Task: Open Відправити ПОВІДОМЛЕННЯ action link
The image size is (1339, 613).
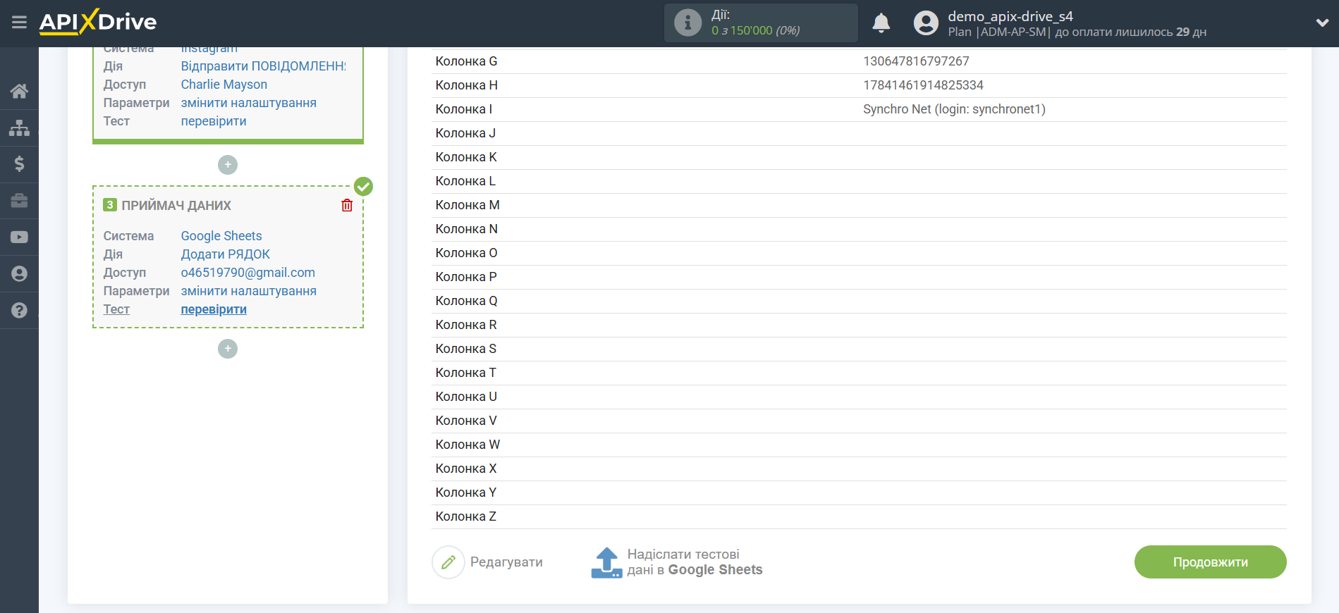Action: pyautogui.click(x=263, y=66)
